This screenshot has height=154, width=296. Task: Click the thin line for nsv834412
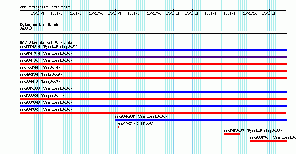[x=153, y=85]
